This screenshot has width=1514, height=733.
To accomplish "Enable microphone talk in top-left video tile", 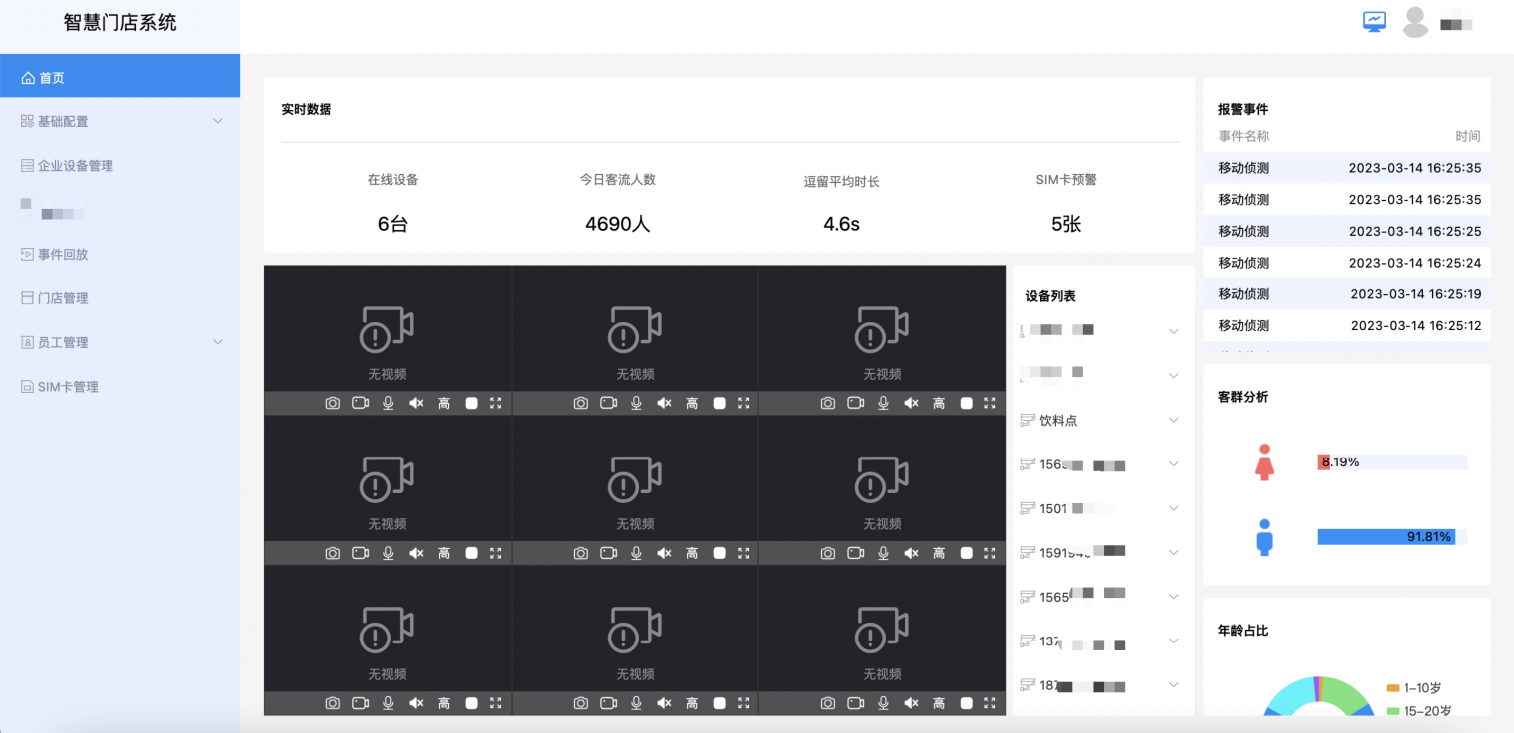I will coord(388,403).
